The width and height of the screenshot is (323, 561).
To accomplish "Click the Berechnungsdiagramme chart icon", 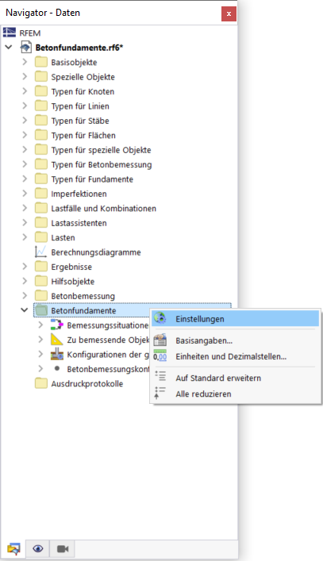I will coord(40,252).
